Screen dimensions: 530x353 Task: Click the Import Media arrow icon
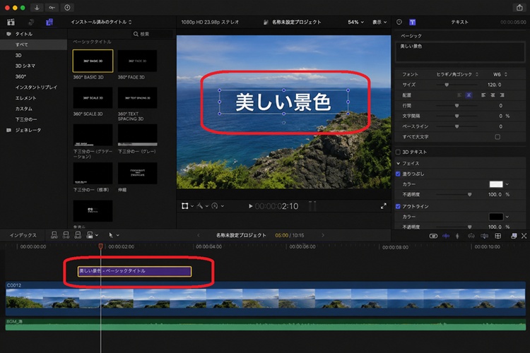tap(37, 8)
